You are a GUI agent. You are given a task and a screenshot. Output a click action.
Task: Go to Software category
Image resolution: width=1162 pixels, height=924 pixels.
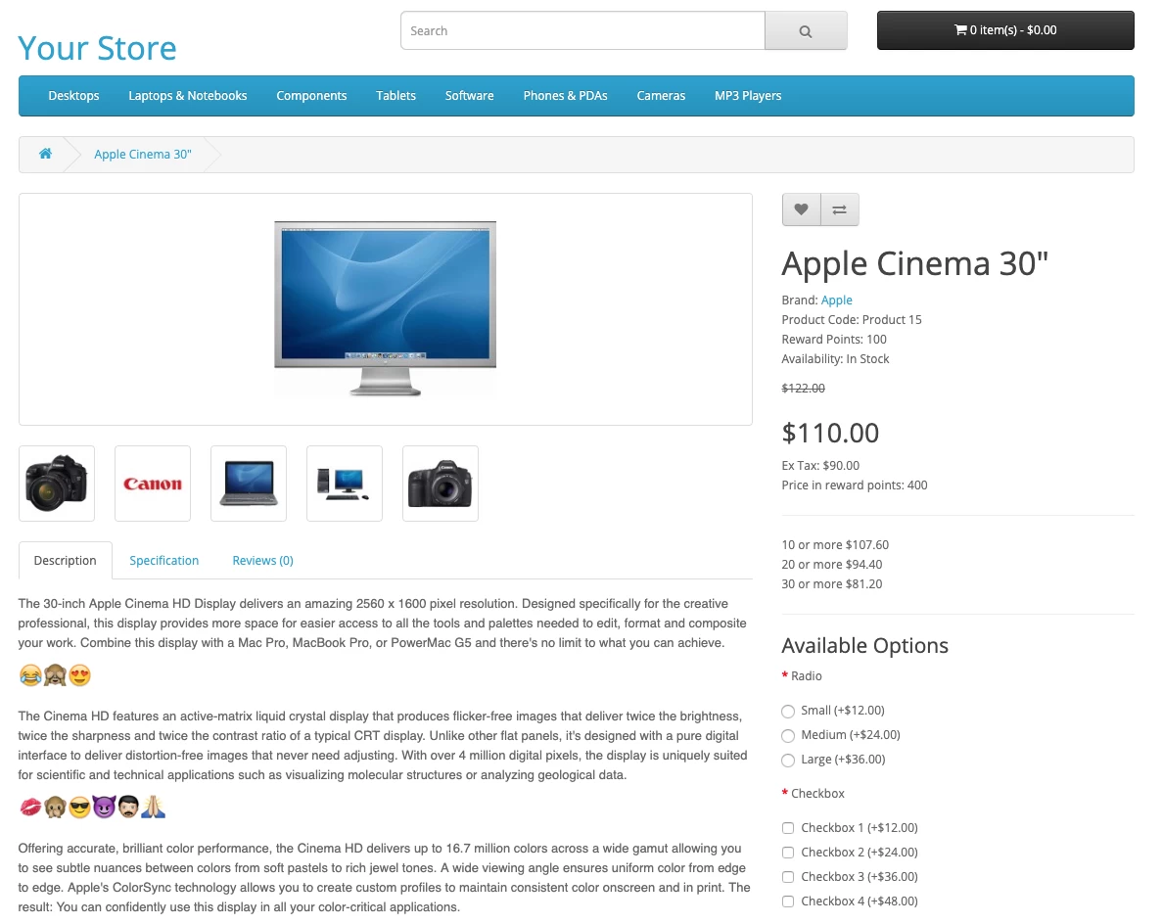click(x=469, y=96)
